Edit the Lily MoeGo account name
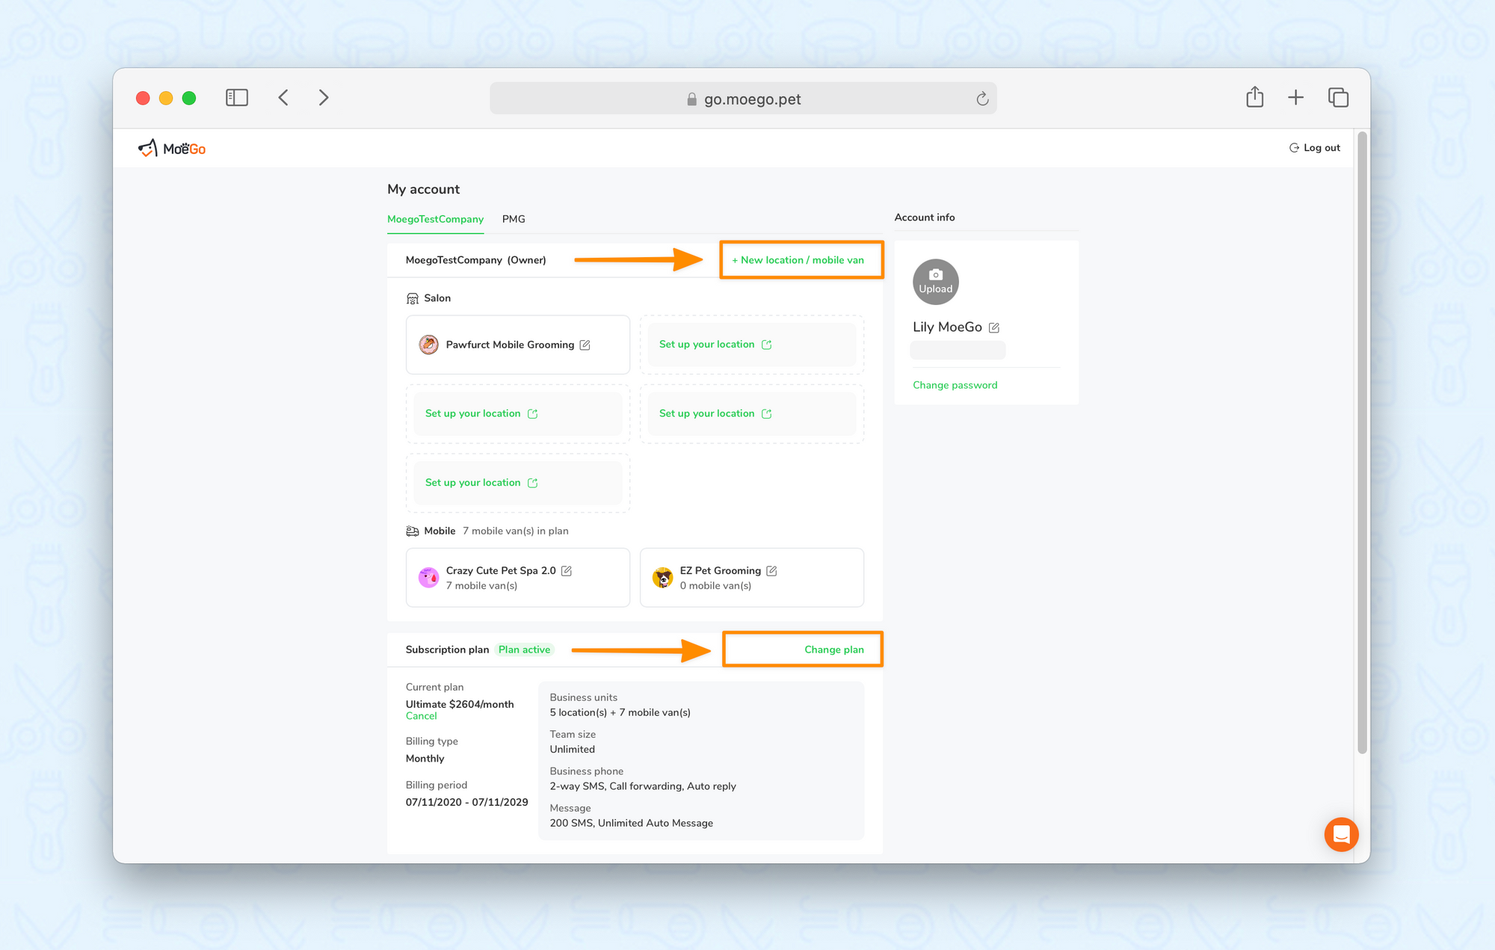The image size is (1495, 950). (994, 327)
